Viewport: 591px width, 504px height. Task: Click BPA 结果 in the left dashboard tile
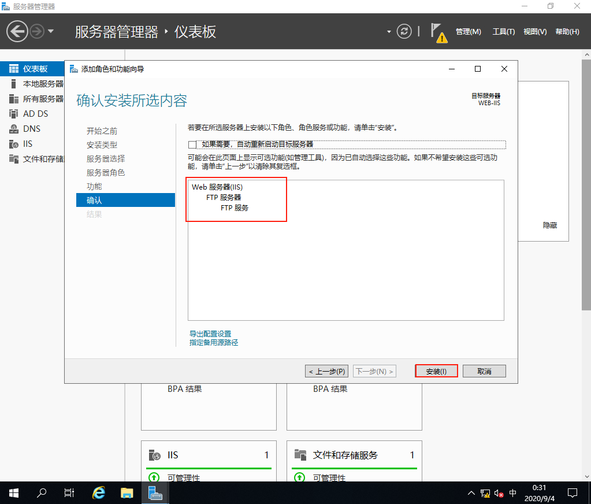[185, 388]
